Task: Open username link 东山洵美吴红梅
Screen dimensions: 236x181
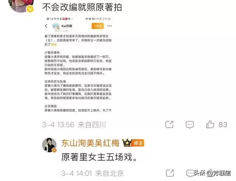Action: 90,143
